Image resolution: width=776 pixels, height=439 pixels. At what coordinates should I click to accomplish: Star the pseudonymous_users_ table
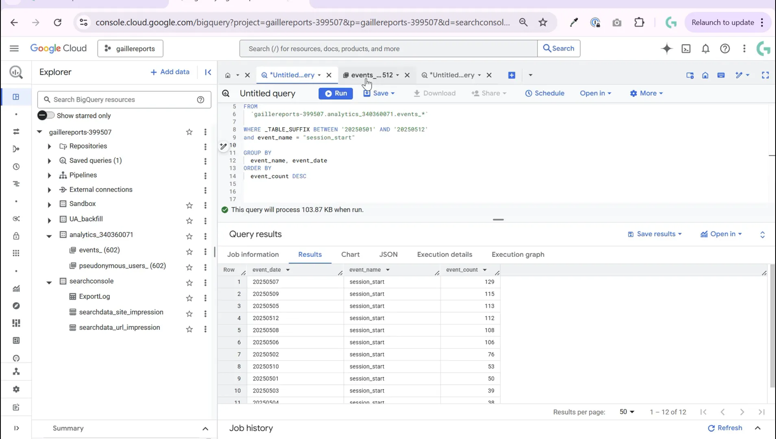coord(189,267)
